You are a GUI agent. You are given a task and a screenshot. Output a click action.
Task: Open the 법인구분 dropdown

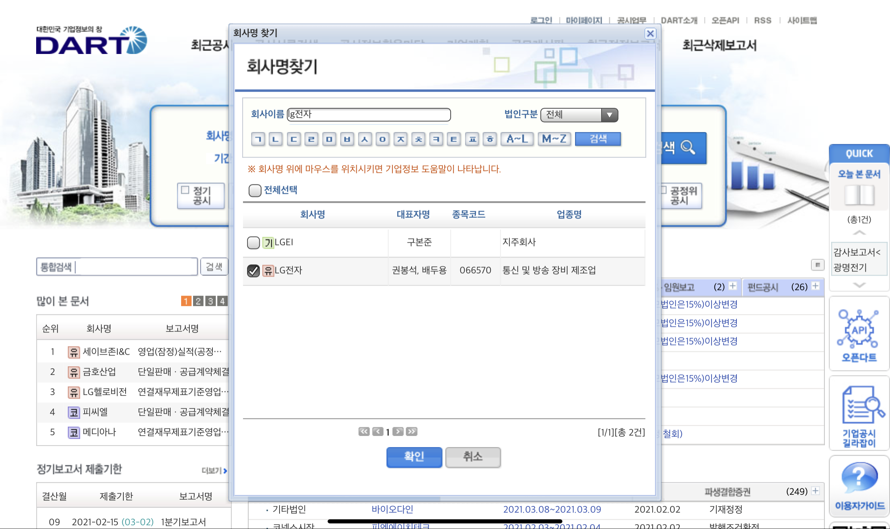pos(579,115)
